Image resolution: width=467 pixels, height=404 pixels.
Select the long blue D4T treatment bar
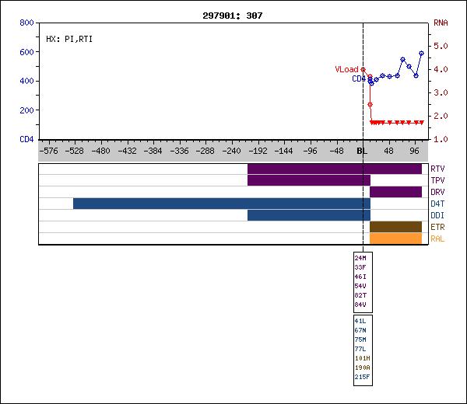coord(222,204)
